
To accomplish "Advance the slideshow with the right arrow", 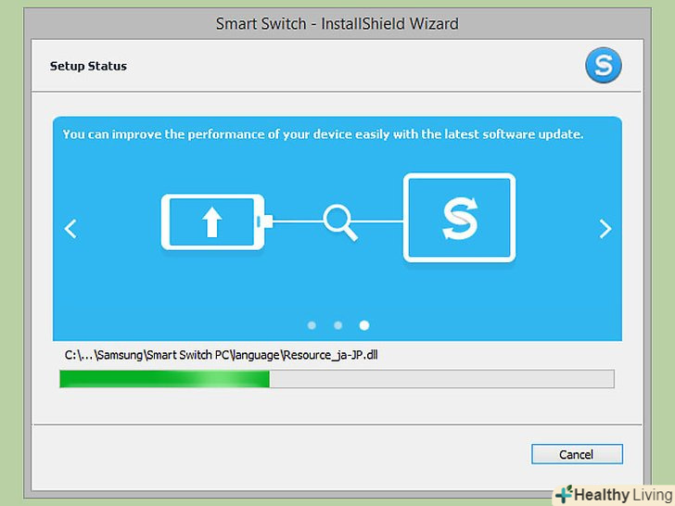I will 605,229.
